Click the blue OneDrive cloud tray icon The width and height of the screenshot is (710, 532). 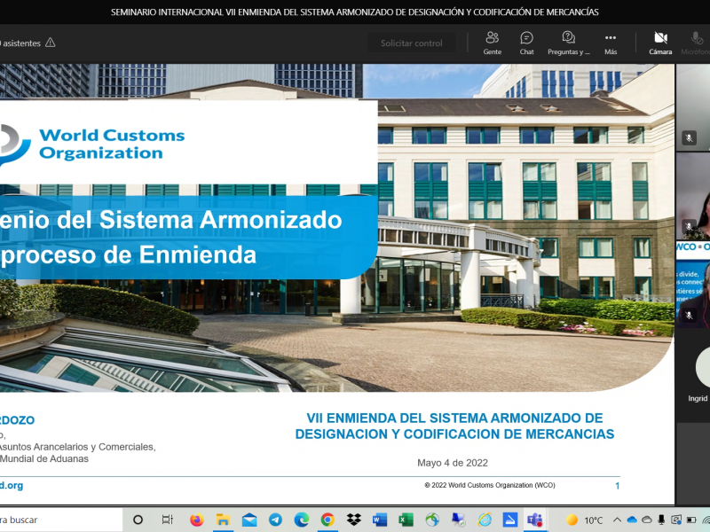point(632,520)
